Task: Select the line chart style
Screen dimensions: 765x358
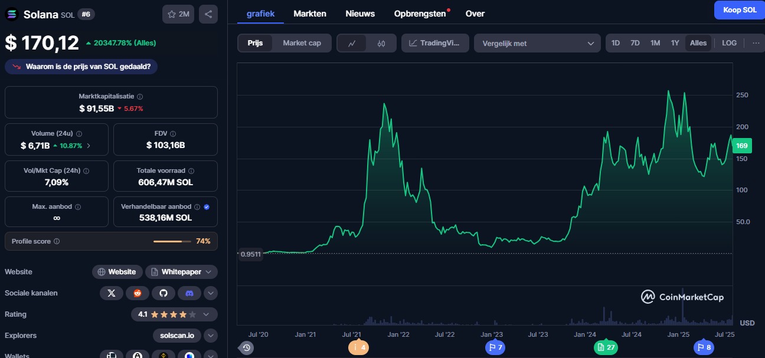Action: click(x=352, y=43)
